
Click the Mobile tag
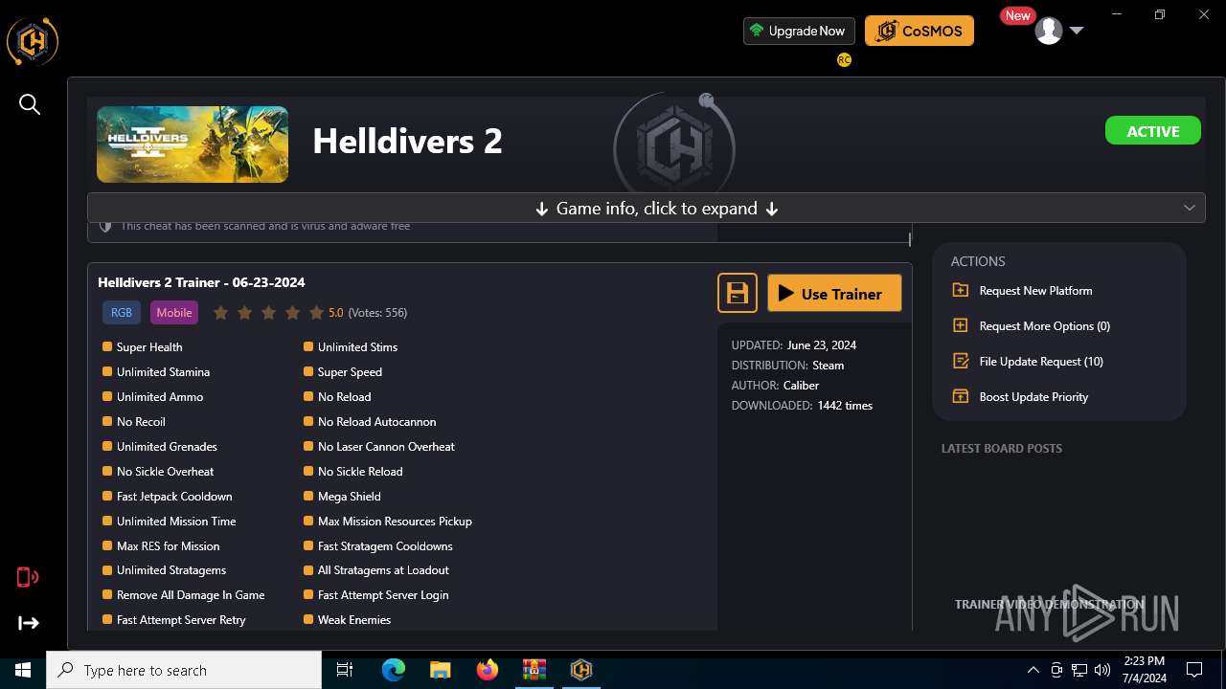point(174,312)
